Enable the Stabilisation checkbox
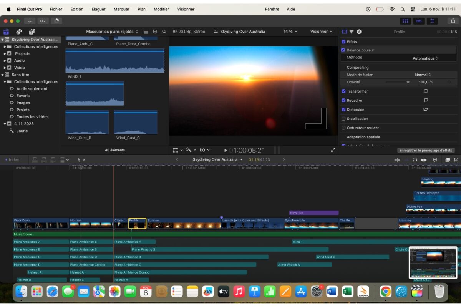Image resolution: width=461 pixels, height=307 pixels. [x=343, y=119]
